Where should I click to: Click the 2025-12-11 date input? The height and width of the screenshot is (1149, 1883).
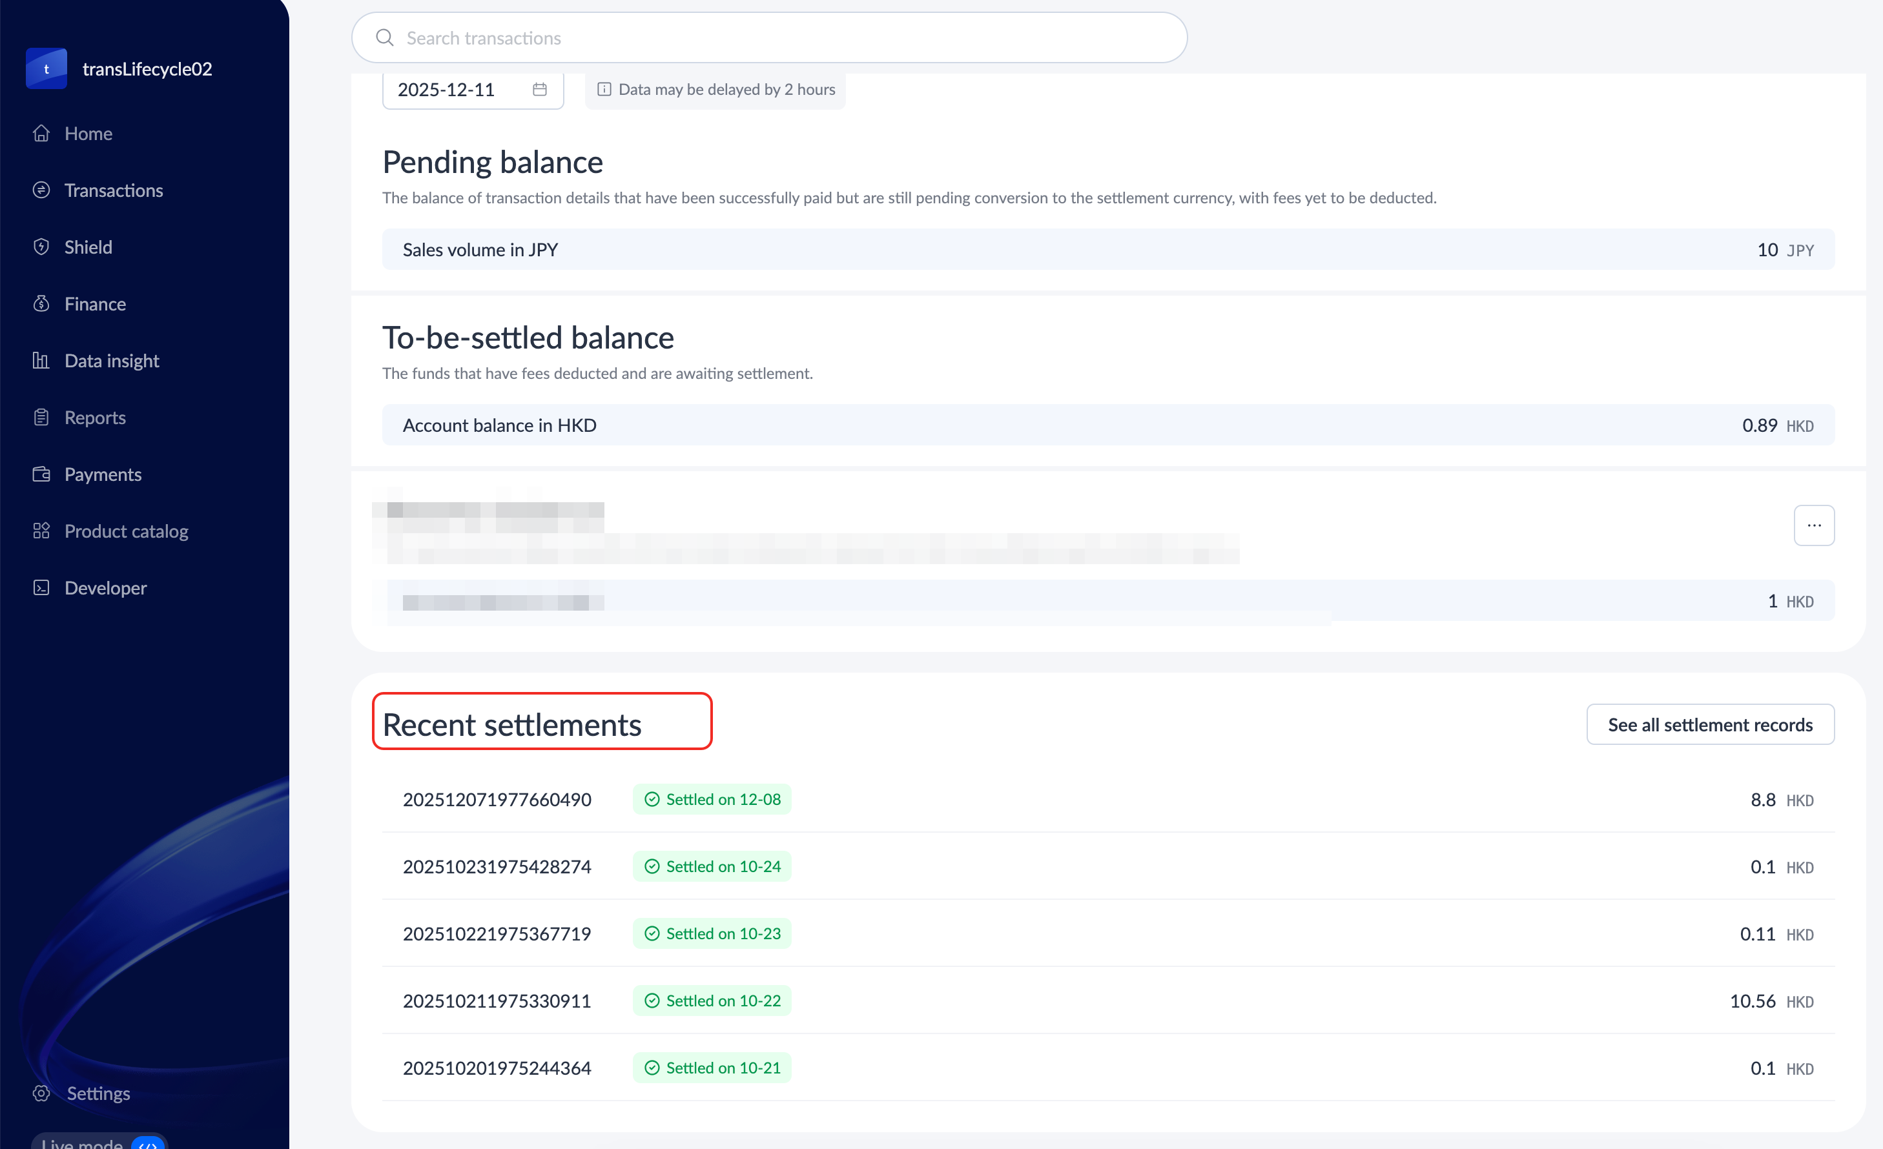point(447,89)
